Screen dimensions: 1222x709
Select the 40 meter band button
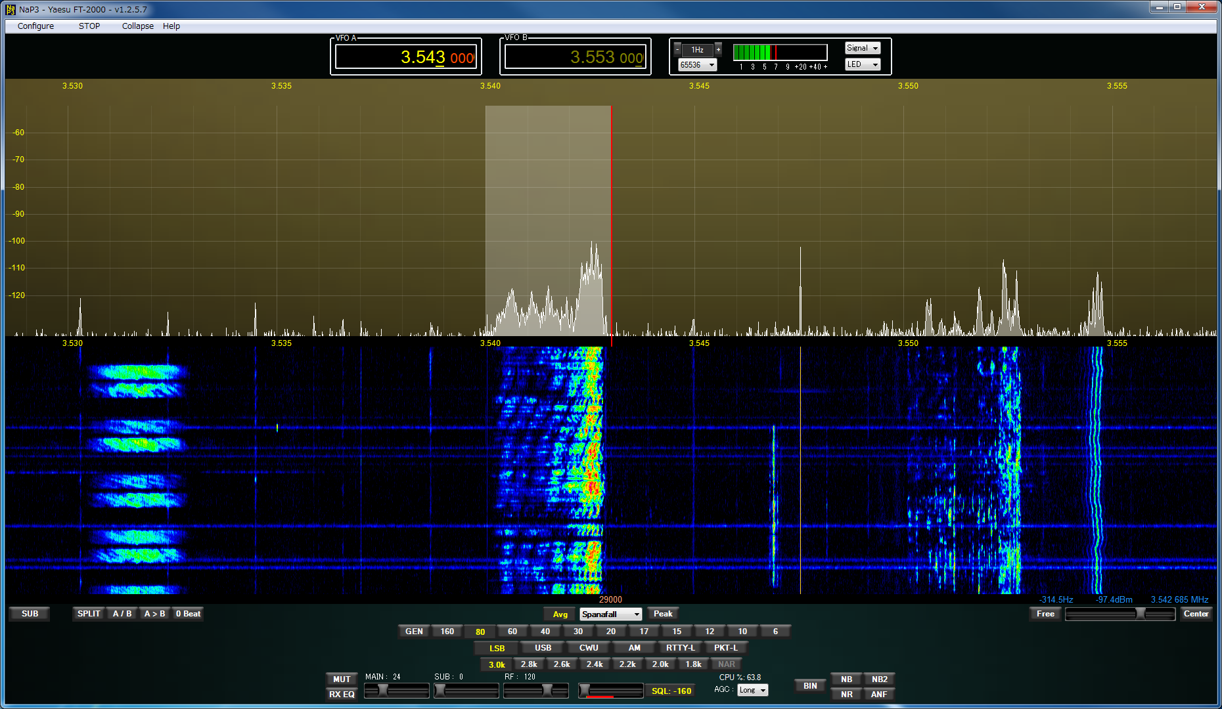(545, 632)
